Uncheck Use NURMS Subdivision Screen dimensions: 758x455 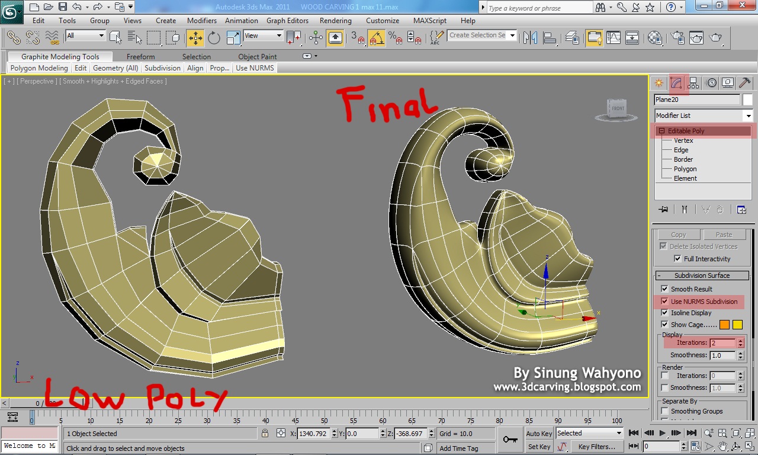(x=666, y=302)
